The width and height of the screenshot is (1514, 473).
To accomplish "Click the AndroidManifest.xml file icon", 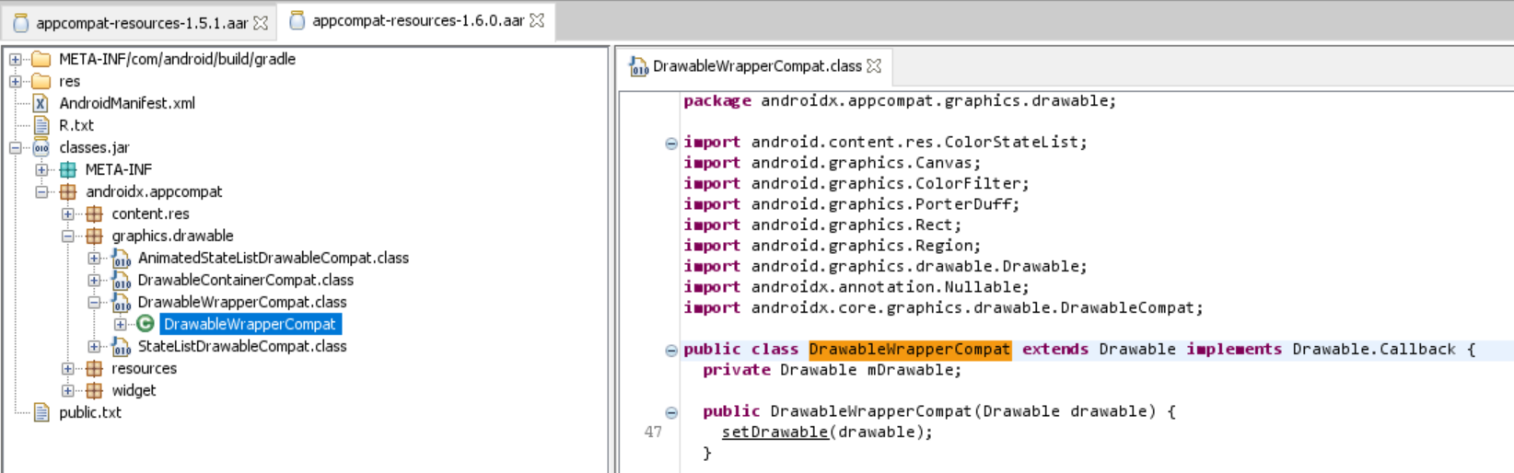I will coord(41,103).
